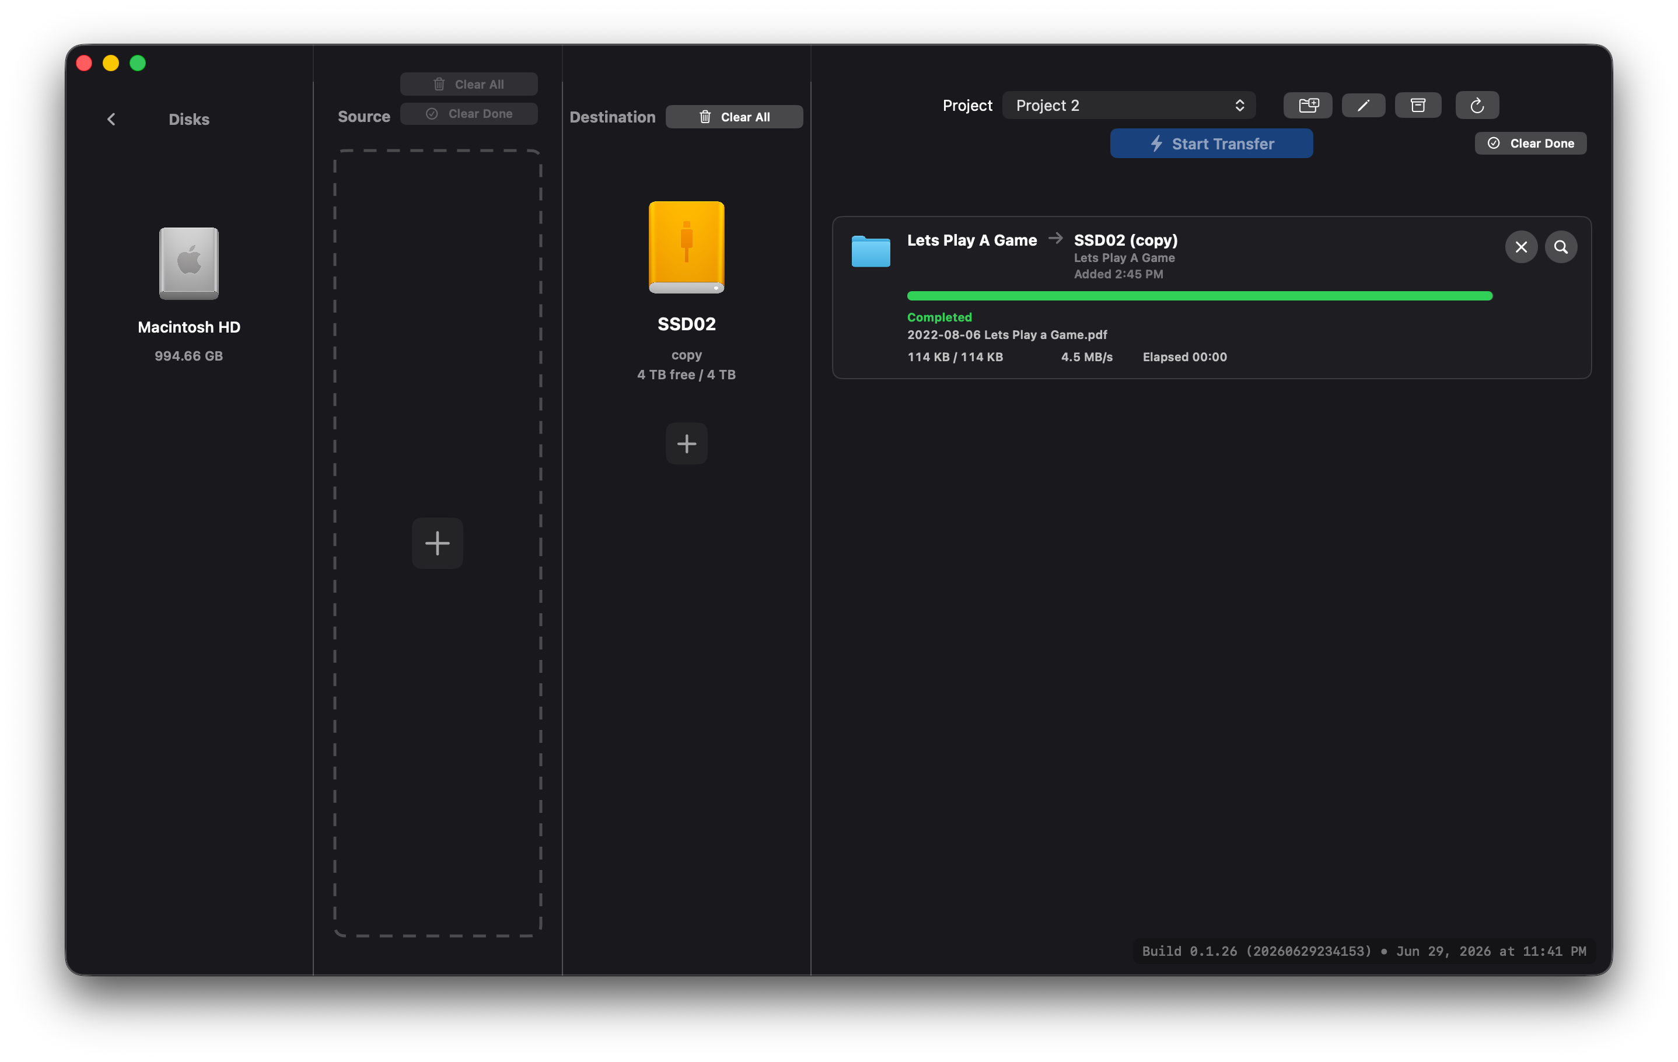Viewport: 1678px width, 1062px height.
Task: Click the green full-screen window button
Action: click(x=138, y=64)
